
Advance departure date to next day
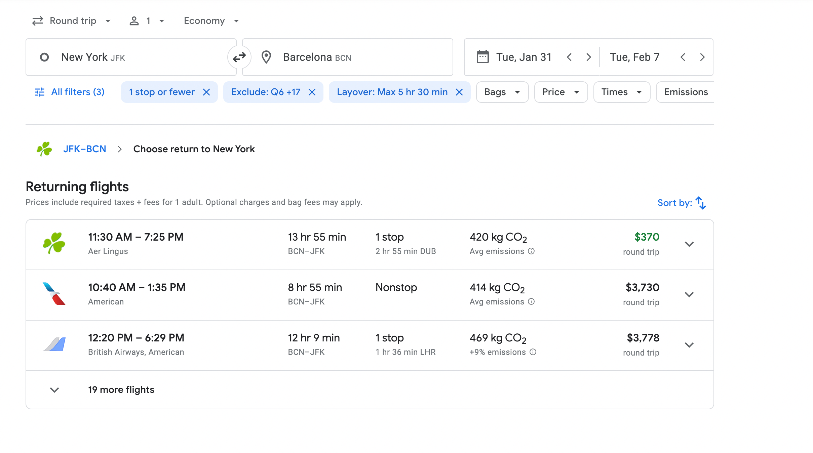click(588, 57)
